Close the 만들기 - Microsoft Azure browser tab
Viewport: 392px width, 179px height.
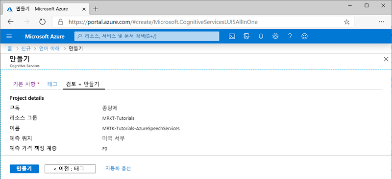coord(84,9)
